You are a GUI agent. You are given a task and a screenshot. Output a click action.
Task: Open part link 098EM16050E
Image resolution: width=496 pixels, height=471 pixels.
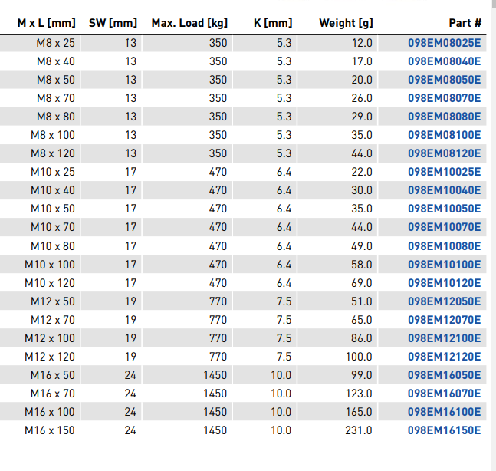[x=444, y=375]
